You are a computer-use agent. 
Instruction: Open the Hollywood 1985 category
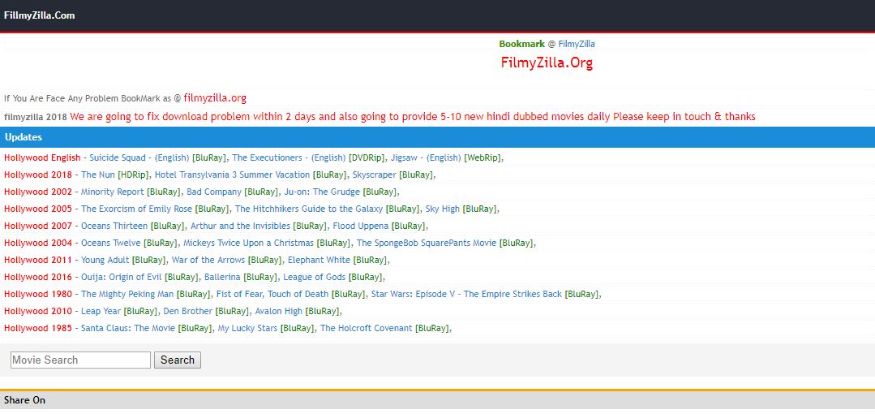[38, 329]
